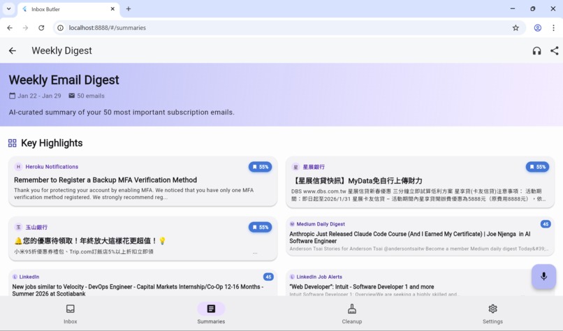This screenshot has width=563, height=331.
Task: Click the Medium Daily Digest sender avatar
Action: click(292, 224)
